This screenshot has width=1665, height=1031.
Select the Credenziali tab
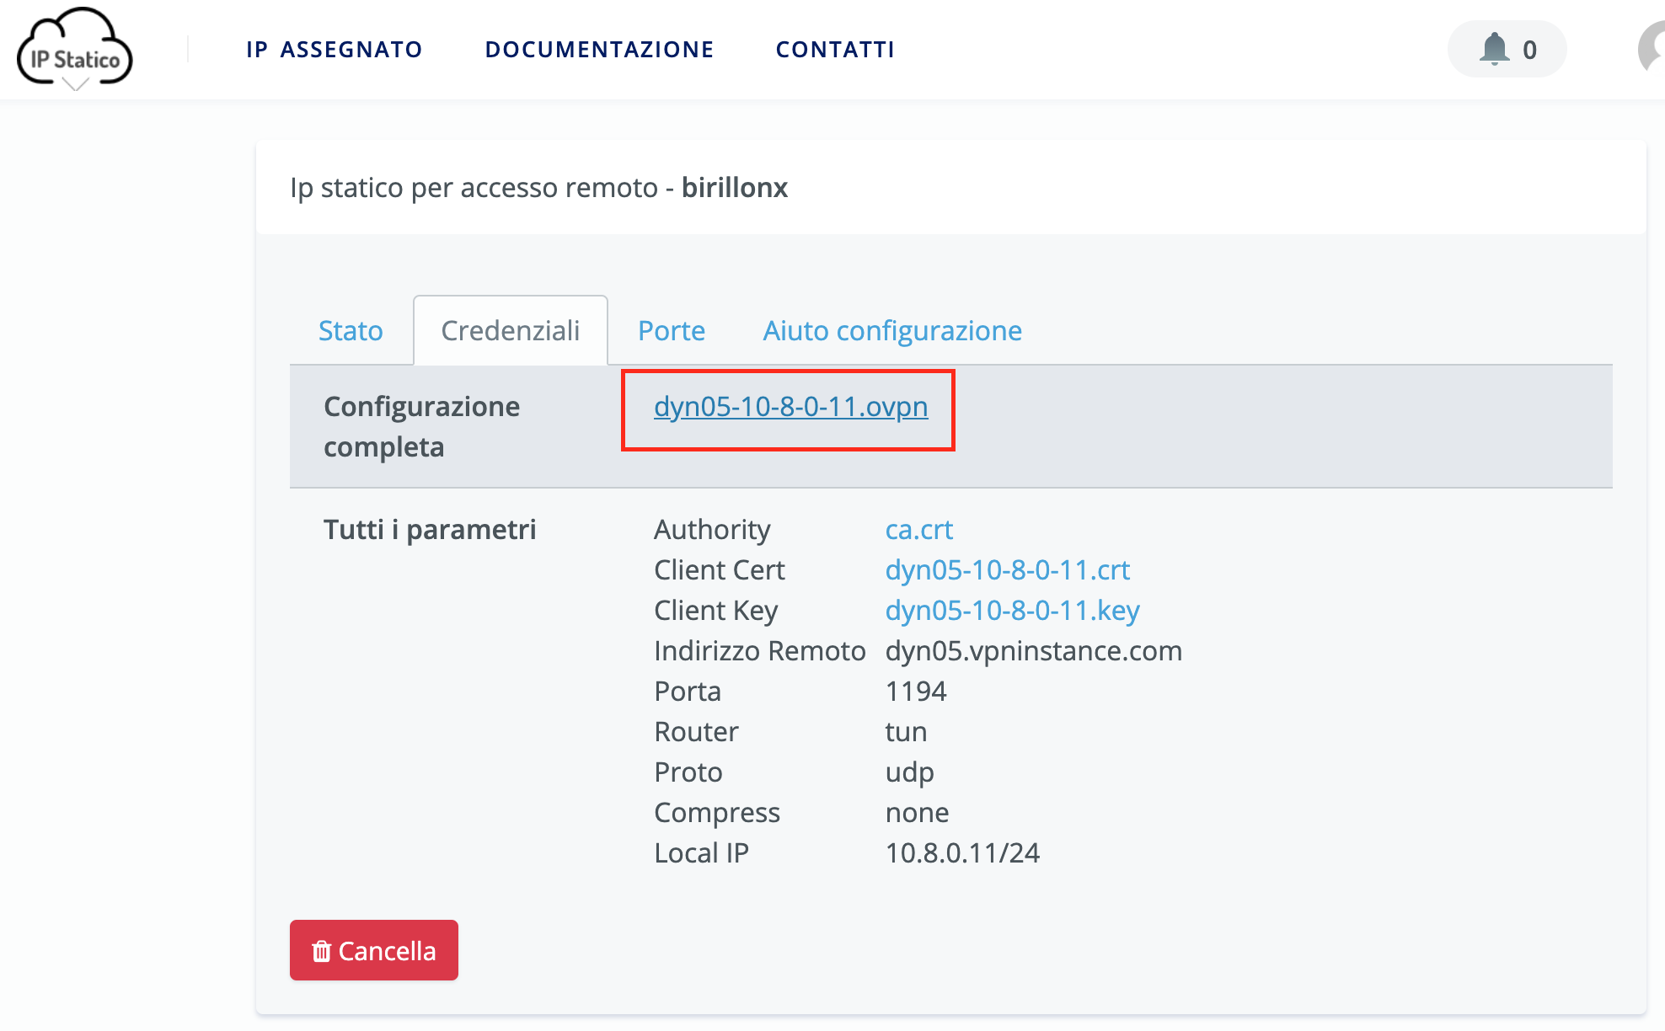pyautogui.click(x=510, y=330)
